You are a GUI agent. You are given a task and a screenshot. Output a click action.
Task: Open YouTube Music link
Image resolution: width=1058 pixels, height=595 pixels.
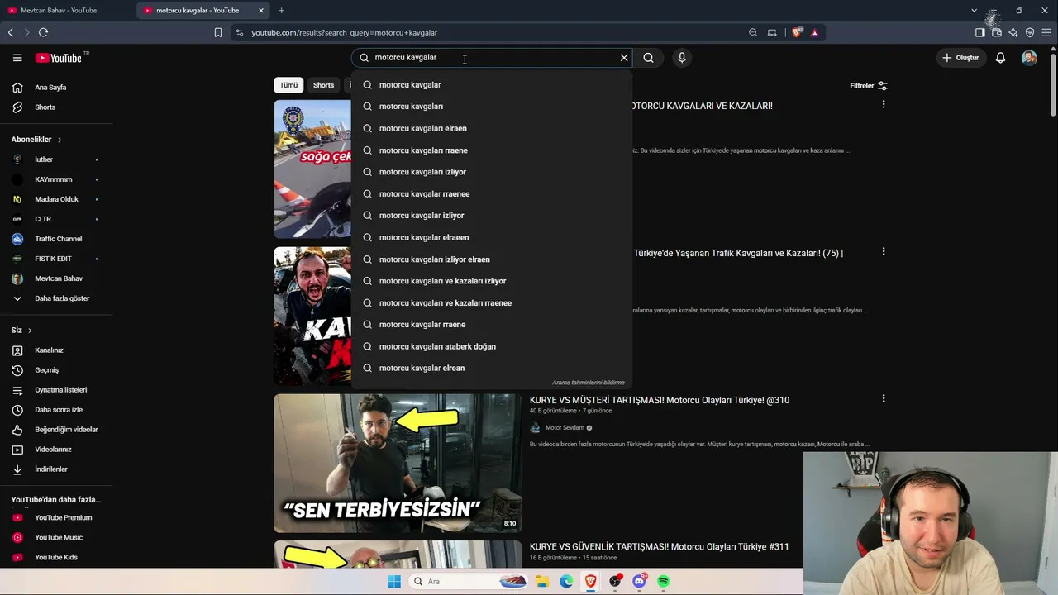point(56,538)
